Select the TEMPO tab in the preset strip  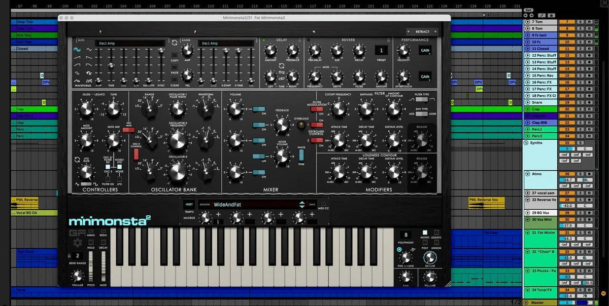(189, 211)
